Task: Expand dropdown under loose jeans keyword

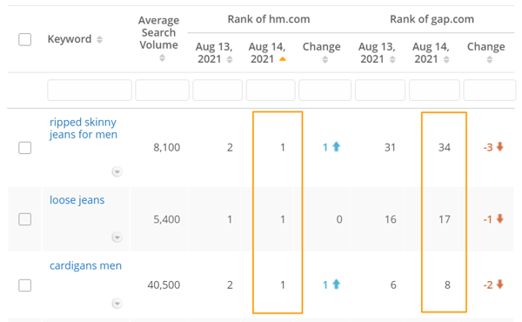Action: click(x=117, y=238)
